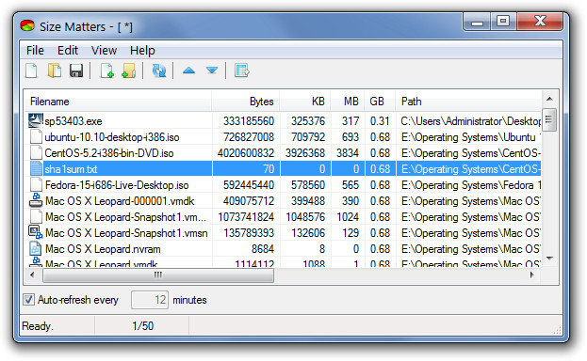Click the vertical scrollbar up arrow

549,99
